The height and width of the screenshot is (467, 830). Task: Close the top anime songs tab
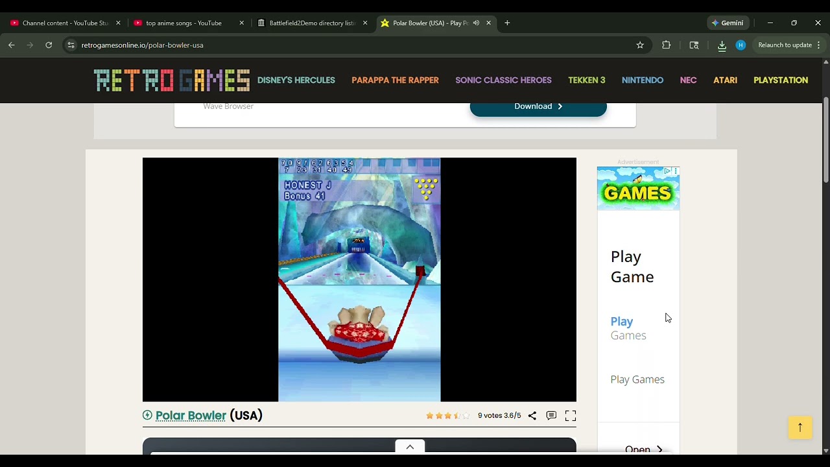[242, 23]
